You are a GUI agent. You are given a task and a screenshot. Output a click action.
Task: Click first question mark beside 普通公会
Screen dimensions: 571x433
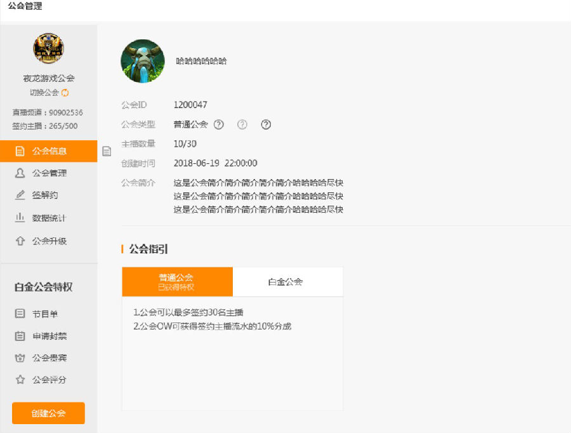coord(219,124)
